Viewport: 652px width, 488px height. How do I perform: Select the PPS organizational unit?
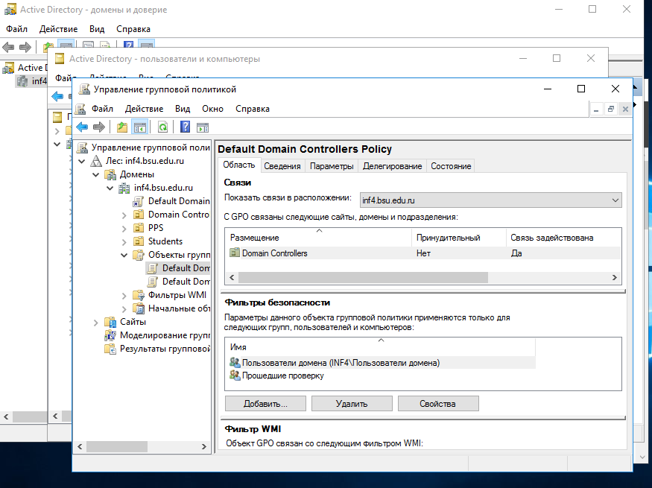pyautogui.click(x=156, y=228)
